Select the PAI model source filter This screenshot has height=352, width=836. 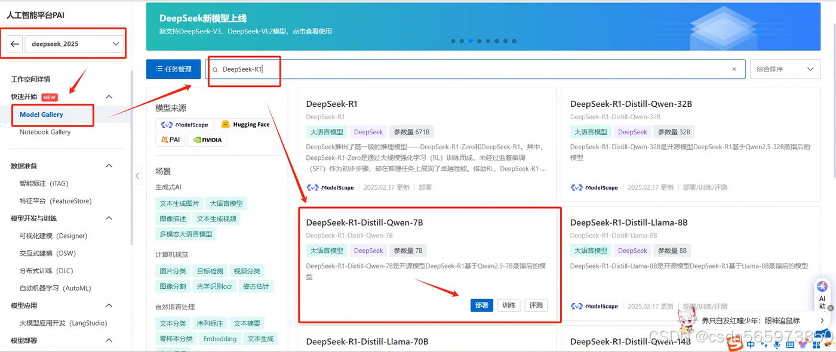[x=170, y=139]
